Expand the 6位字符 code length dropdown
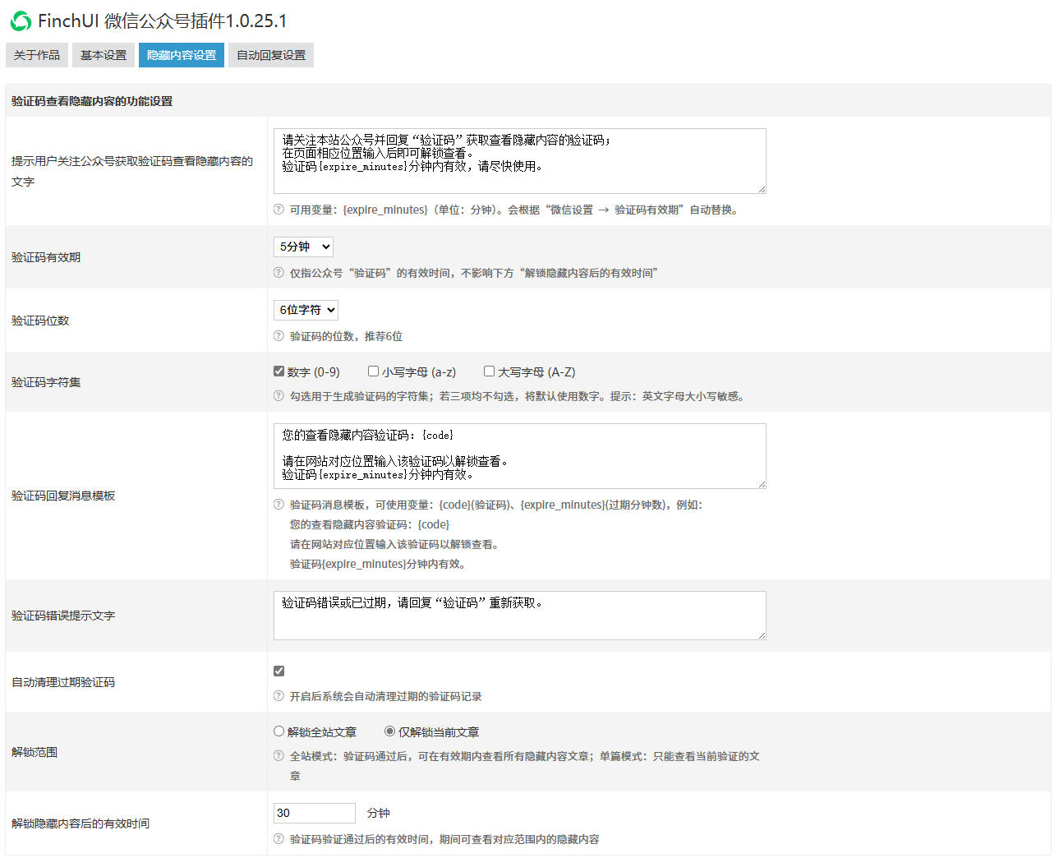1059x858 pixels. coord(306,310)
